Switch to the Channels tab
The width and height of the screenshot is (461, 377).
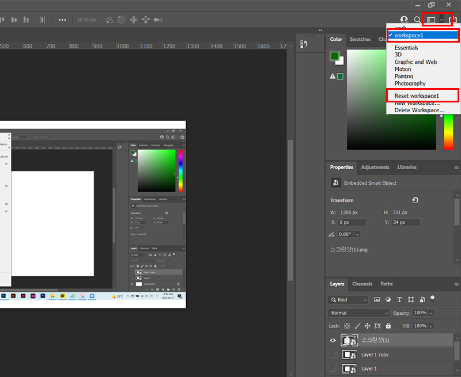tap(362, 284)
